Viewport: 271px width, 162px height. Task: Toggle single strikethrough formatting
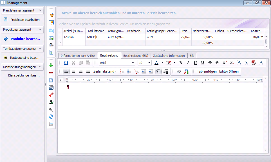[210, 63]
